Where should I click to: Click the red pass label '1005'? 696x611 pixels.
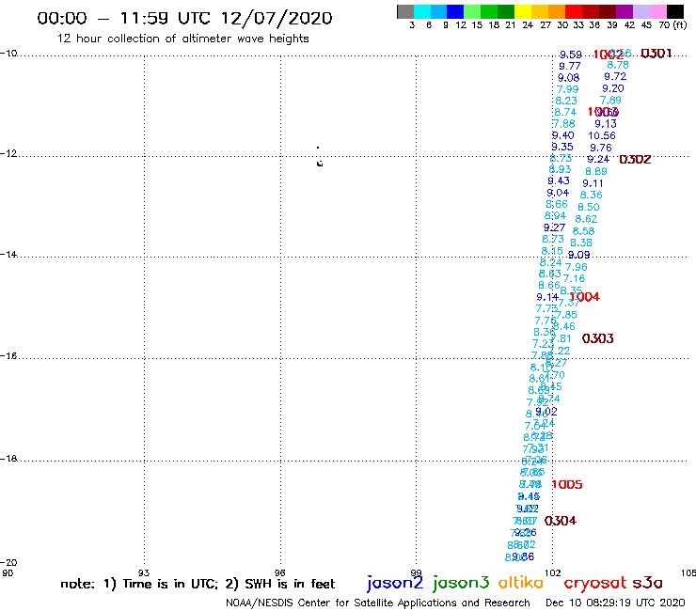point(567,484)
